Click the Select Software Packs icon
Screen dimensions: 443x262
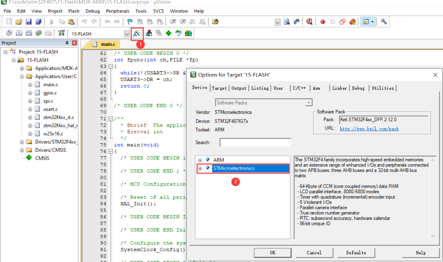(178, 33)
